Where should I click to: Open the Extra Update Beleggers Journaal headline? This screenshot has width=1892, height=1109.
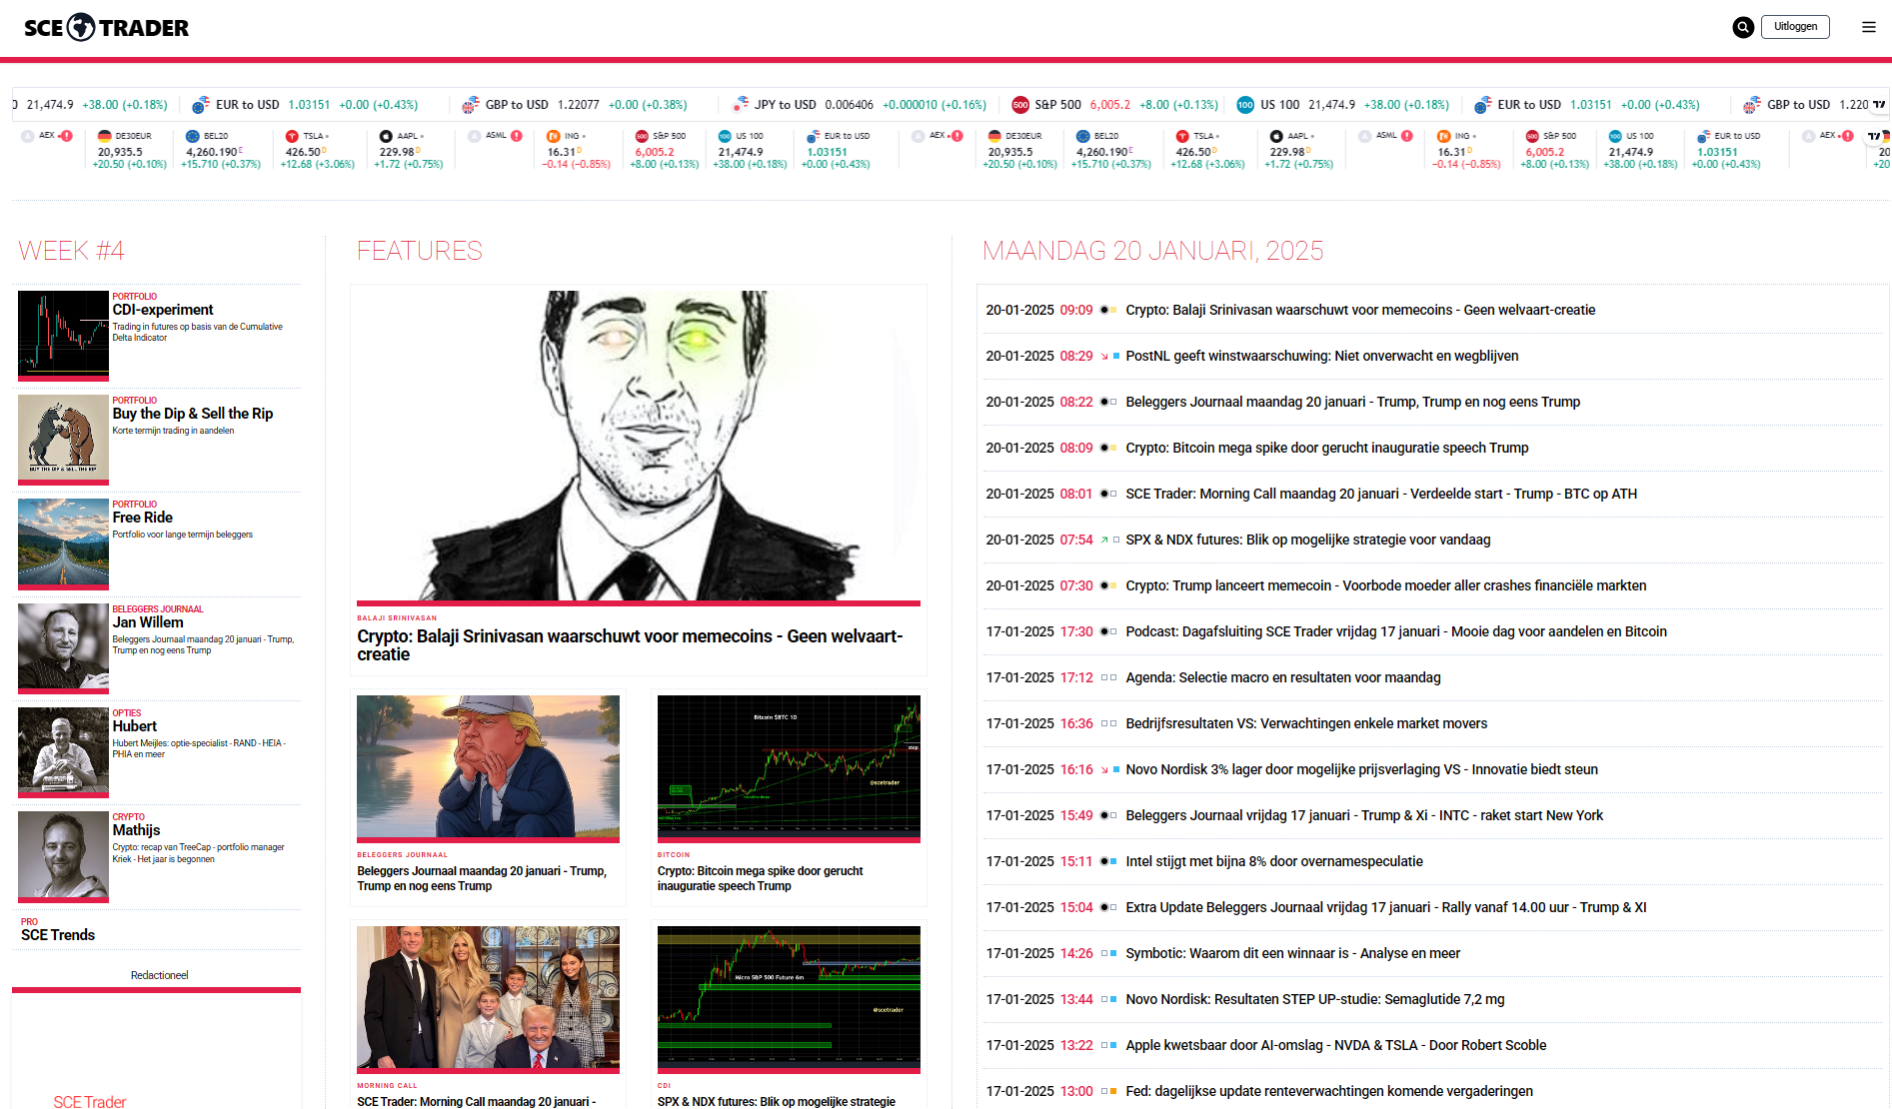click(1386, 907)
